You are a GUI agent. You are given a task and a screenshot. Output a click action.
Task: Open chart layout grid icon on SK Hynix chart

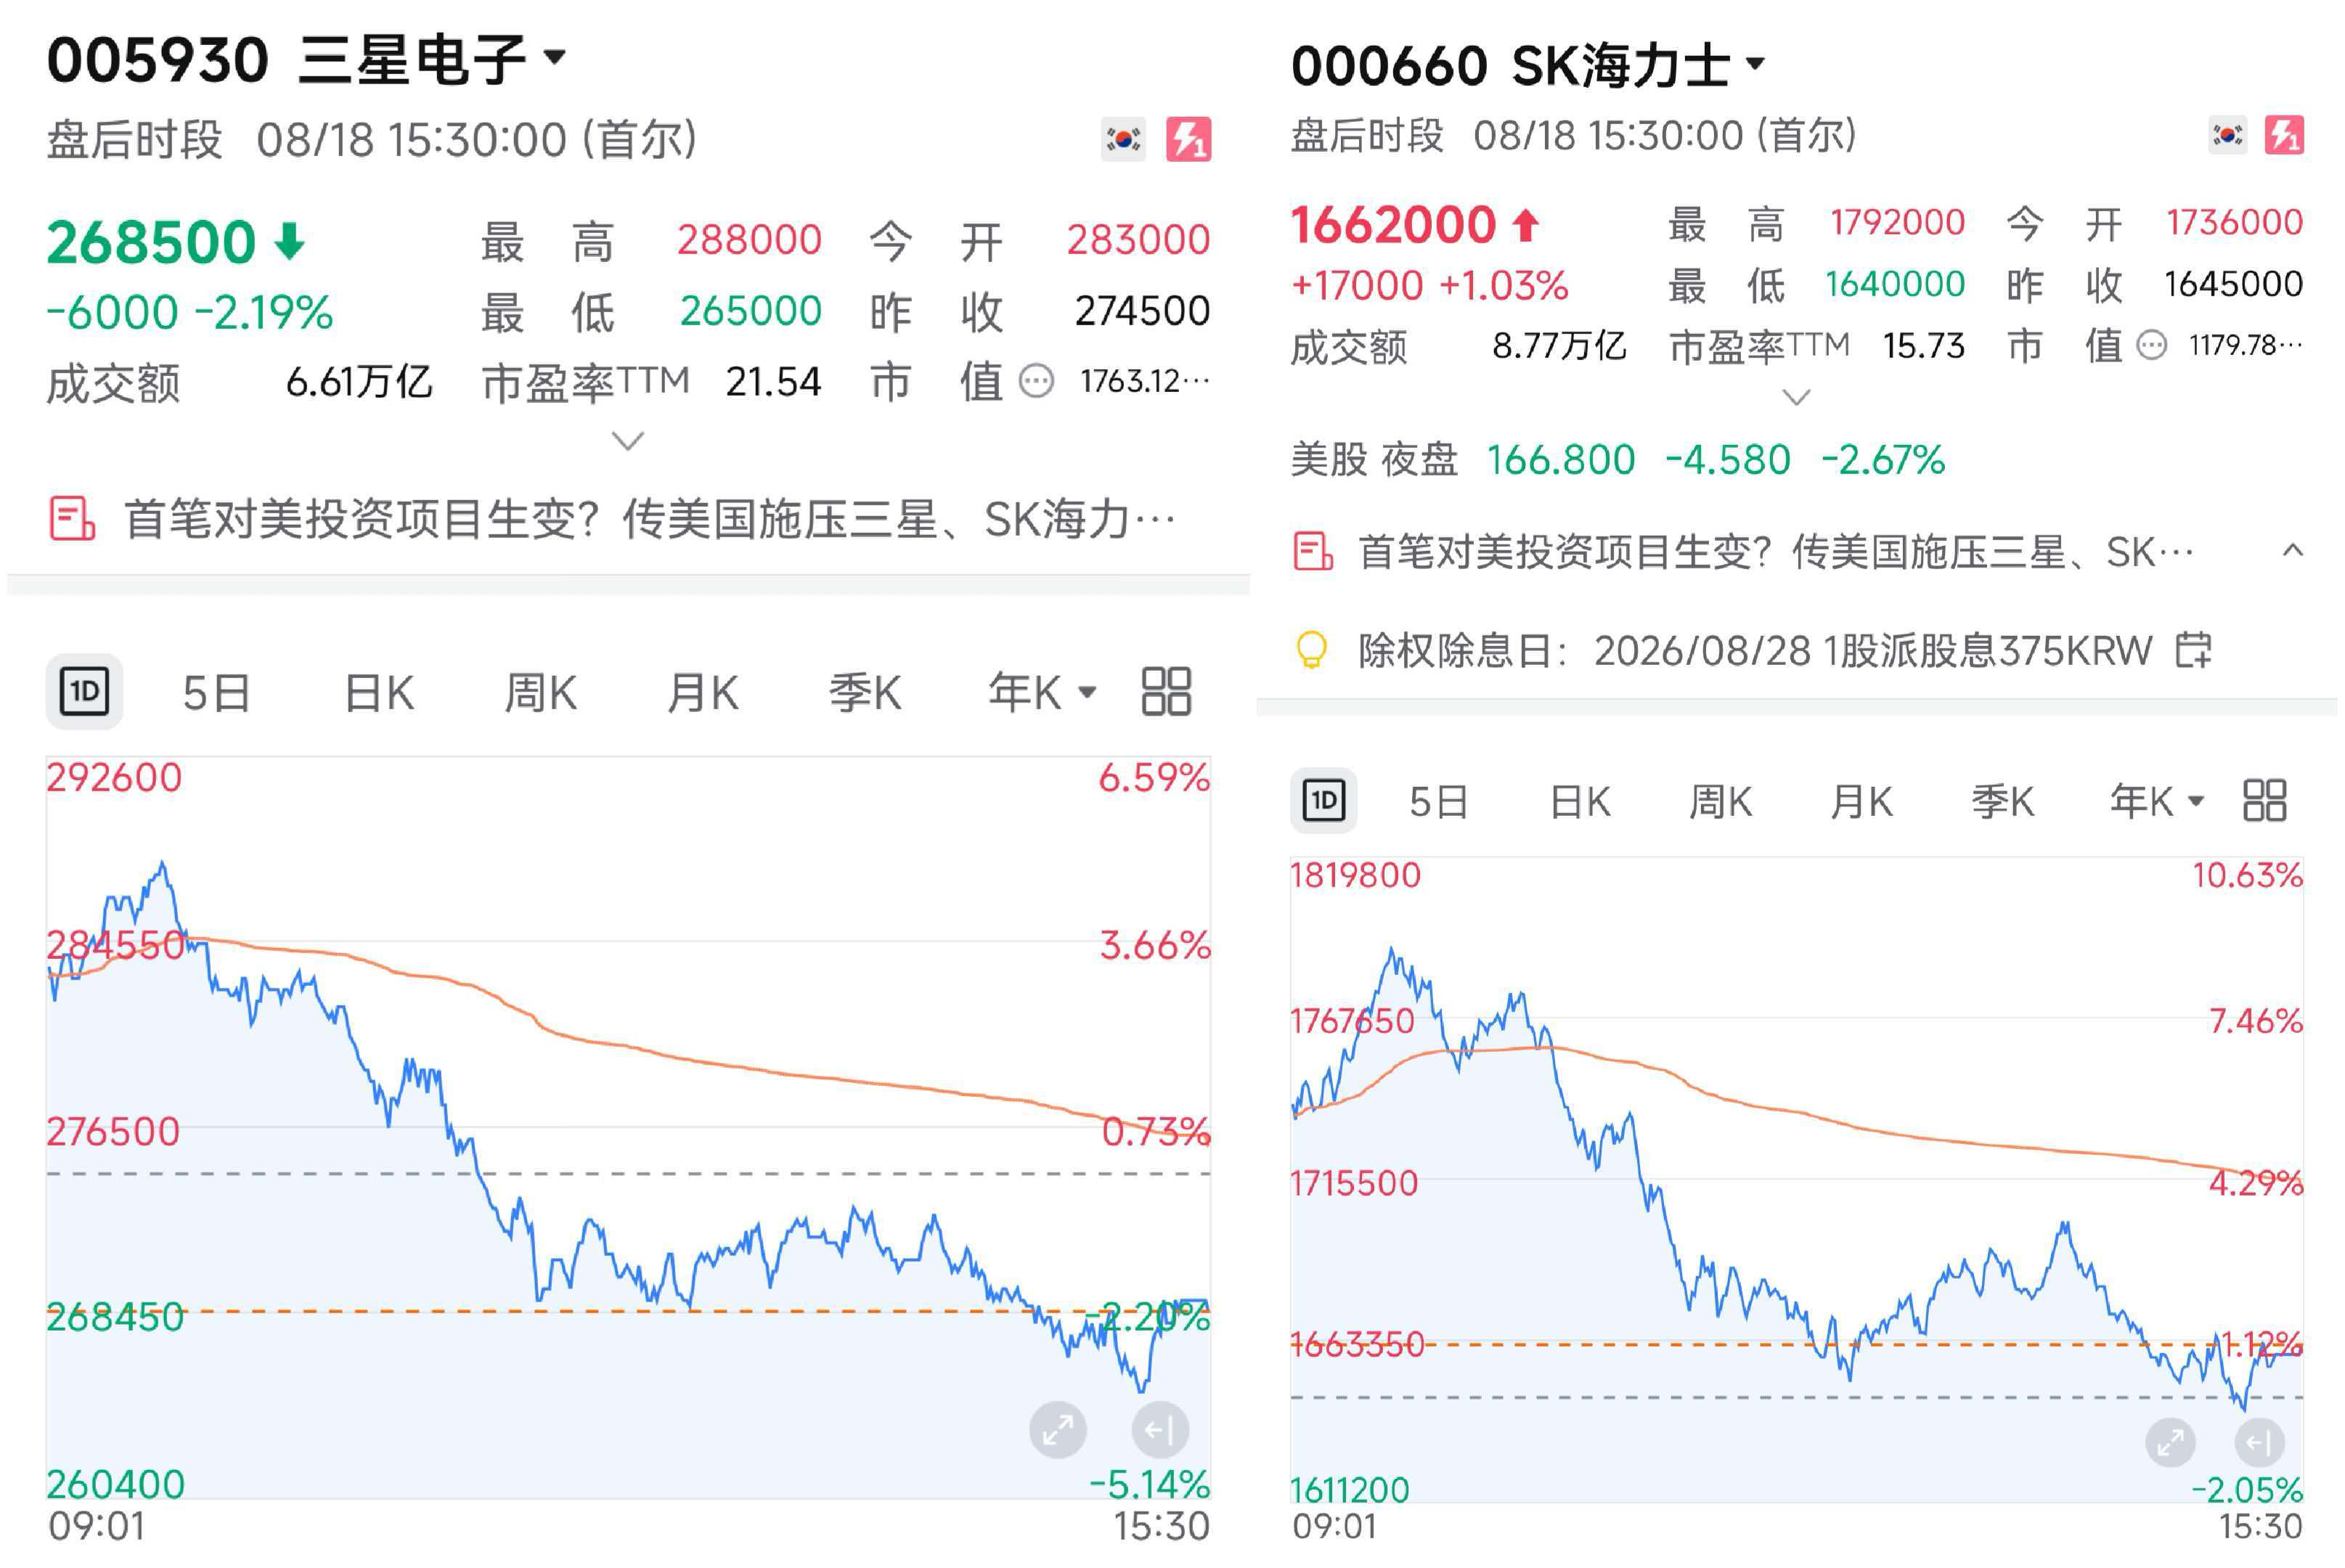pos(2264,800)
